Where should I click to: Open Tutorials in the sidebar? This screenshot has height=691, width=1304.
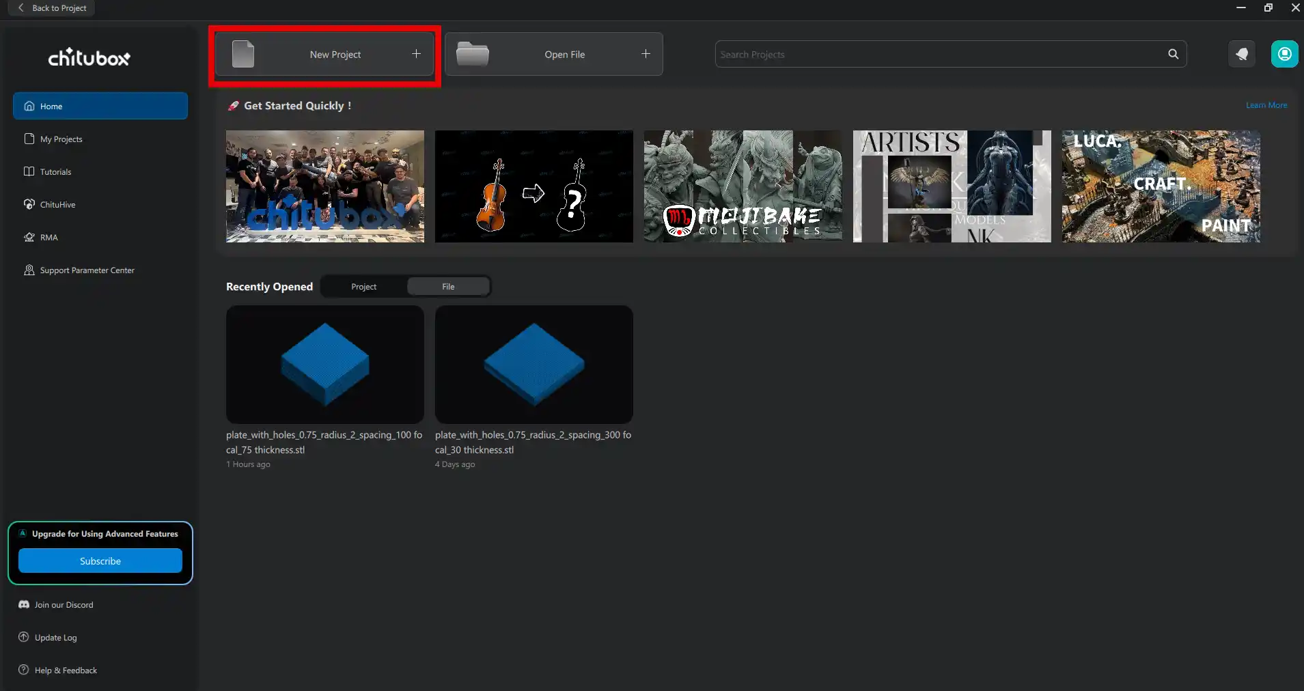coord(55,172)
